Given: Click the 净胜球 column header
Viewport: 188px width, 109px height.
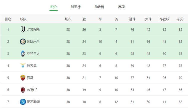Looking at the screenshot, I should coord(164,19).
